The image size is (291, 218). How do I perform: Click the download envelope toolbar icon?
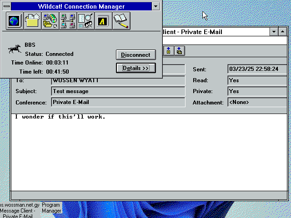tap(180, 51)
